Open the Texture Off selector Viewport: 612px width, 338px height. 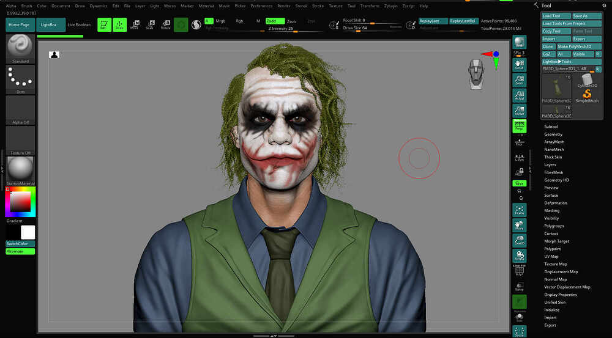pos(20,141)
